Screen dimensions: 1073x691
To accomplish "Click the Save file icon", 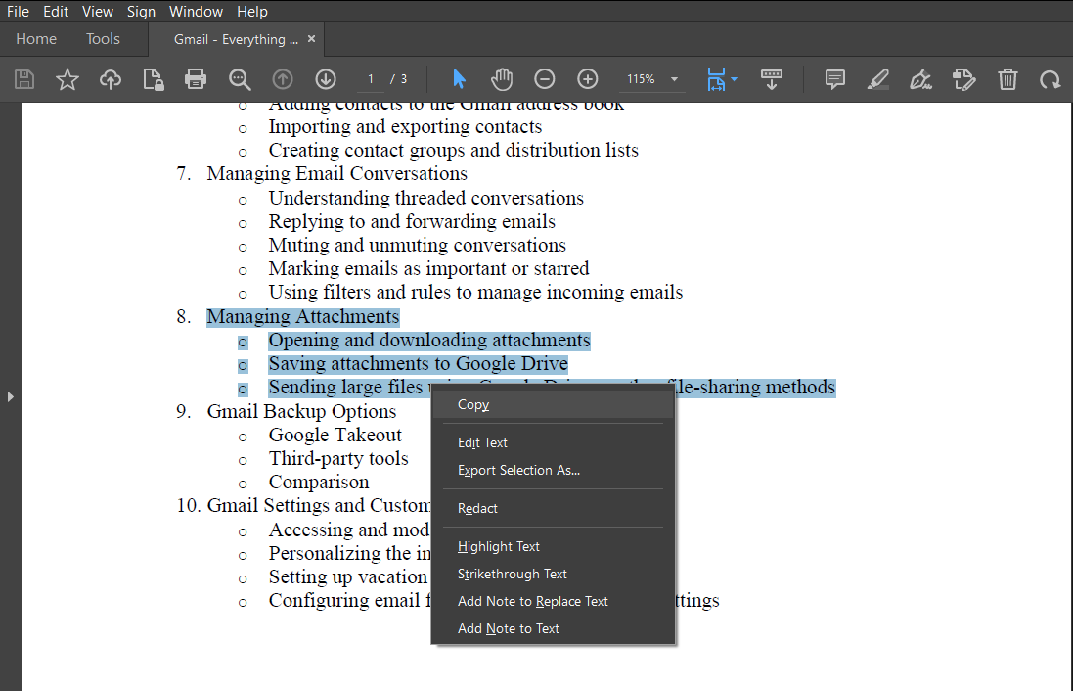I will pyautogui.click(x=24, y=79).
